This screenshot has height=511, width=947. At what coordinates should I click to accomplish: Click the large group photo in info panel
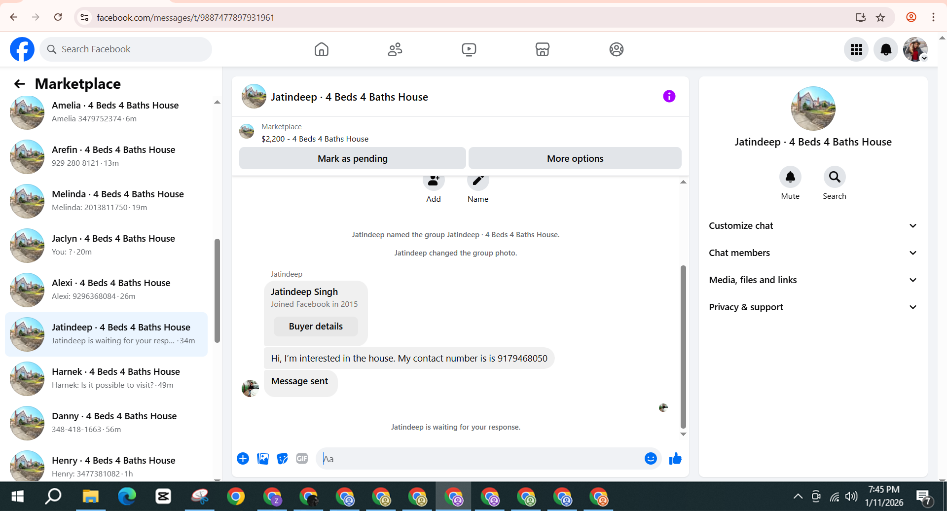click(x=813, y=109)
